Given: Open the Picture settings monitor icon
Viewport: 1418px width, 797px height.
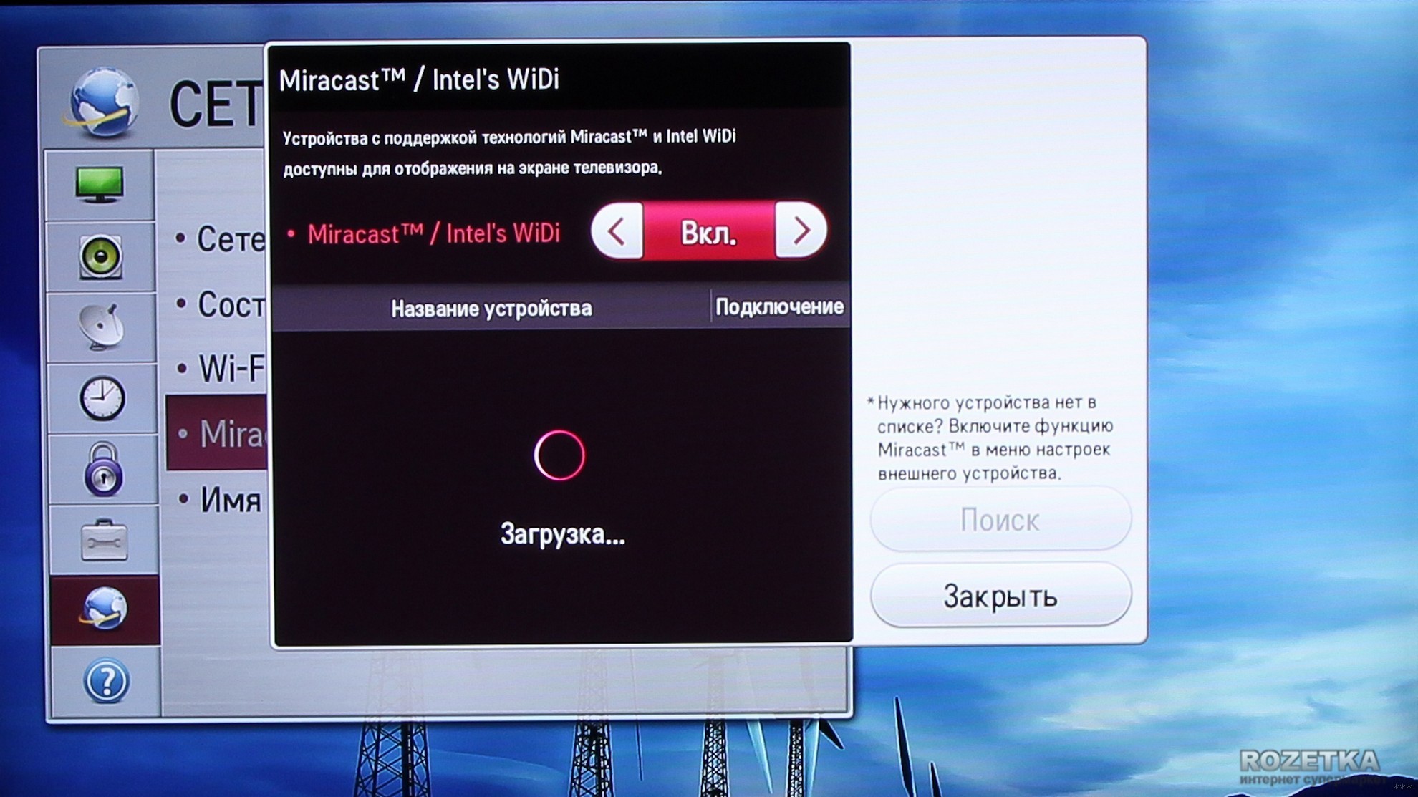Looking at the screenshot, I should pos(100,185).
